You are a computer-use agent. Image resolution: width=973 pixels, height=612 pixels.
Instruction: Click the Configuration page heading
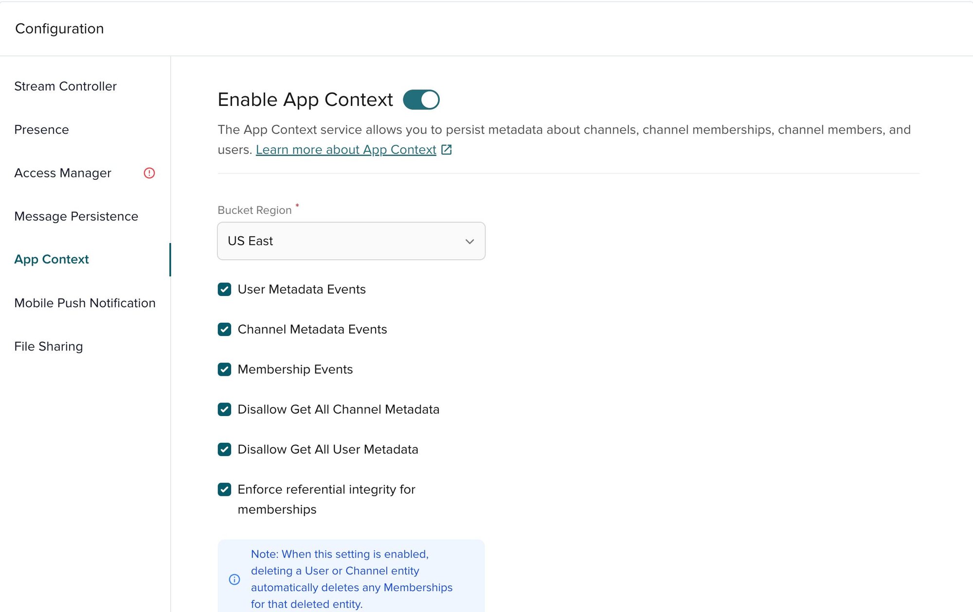pyautogui.click(x=59, y=29)
